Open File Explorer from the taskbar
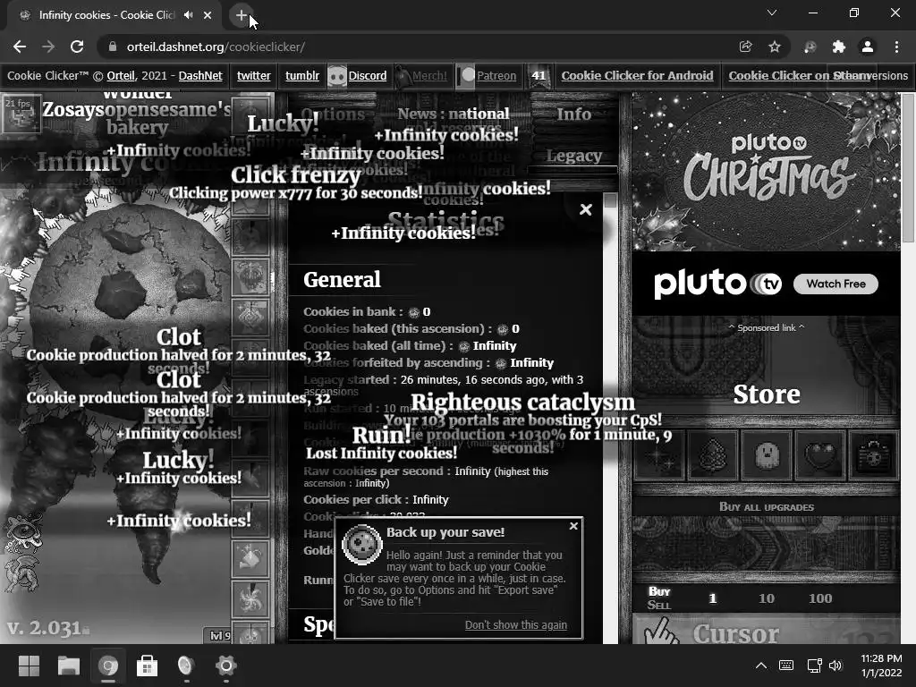This screenshot has height=687, width=916. 68,666
